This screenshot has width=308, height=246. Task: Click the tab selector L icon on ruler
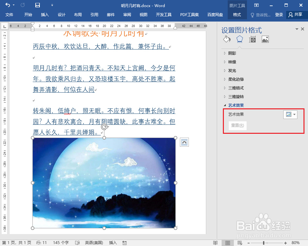(x=5, y=26)
